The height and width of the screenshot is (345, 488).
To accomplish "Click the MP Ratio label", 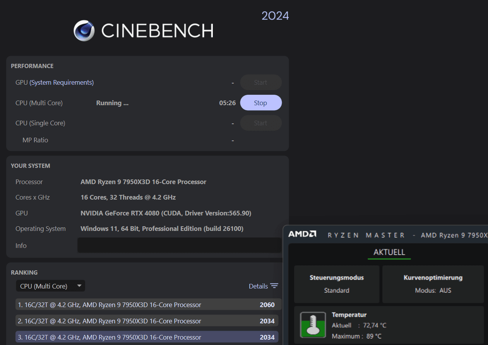I will click(x=35, y=140).
